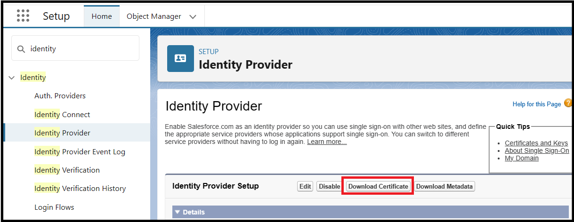Click the Setup app name label
The height and width of the screenshot is (222, 574).
pyautogui.click(x=56, y=16)
